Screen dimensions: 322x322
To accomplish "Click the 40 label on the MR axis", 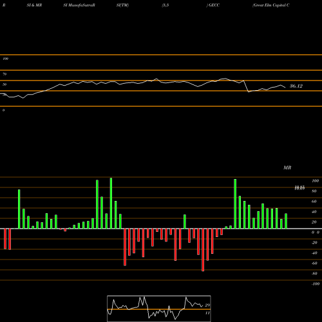I will click(x=314, y=212).
